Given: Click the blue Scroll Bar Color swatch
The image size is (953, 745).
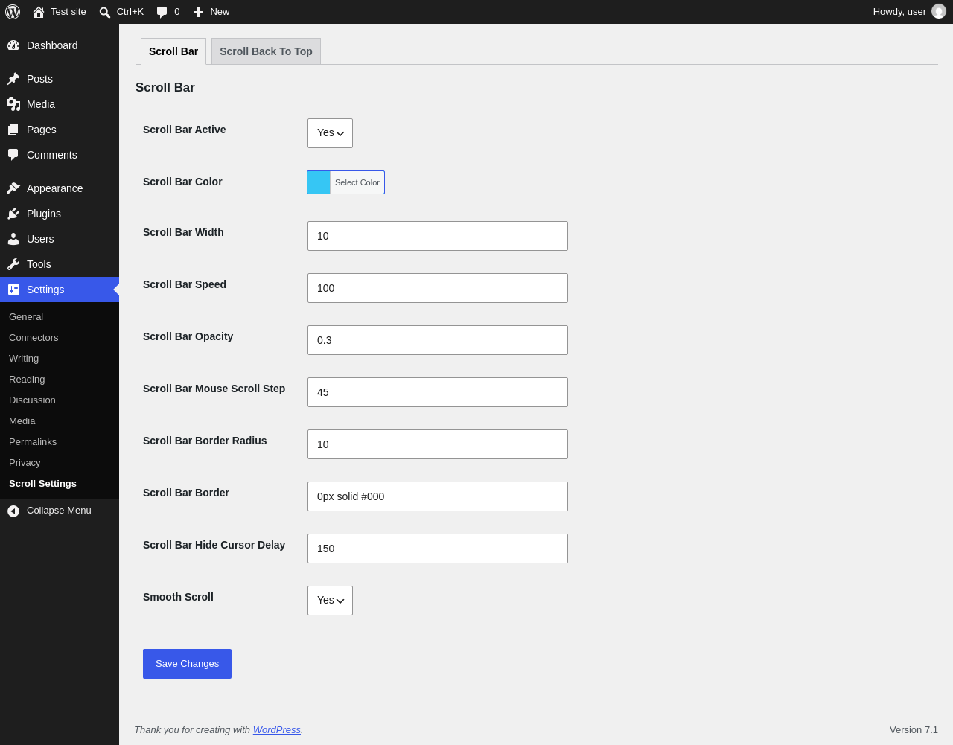Looking at the screenshot, I should pyautogui.click(x=319, y=182).
